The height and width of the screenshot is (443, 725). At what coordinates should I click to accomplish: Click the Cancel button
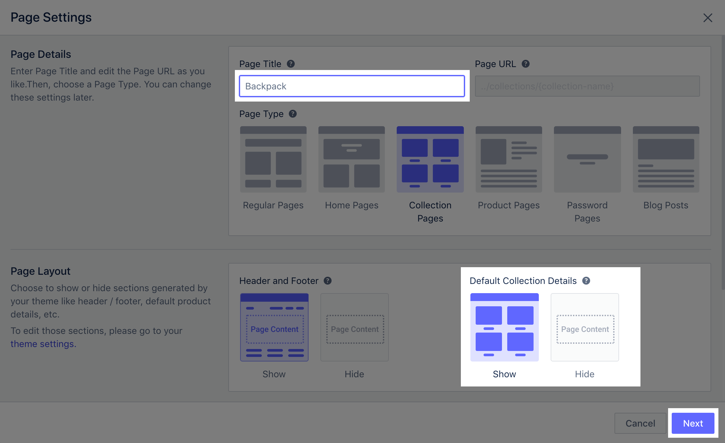[x=640, y=423]
